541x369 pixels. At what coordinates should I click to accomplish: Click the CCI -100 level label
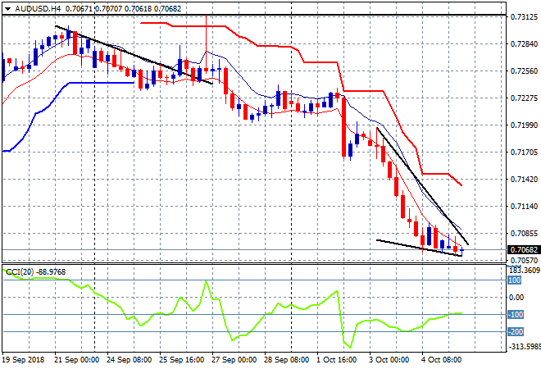coord(516,314)
